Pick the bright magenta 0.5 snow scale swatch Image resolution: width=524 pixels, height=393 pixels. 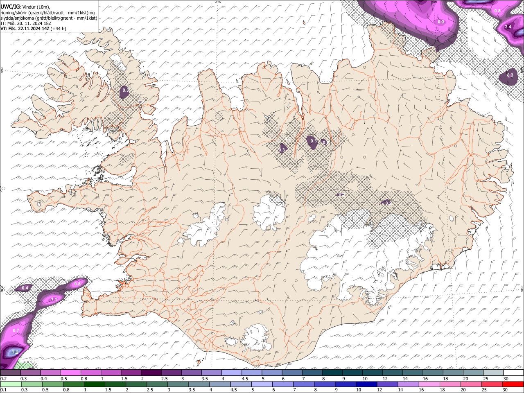pos(71,373)
